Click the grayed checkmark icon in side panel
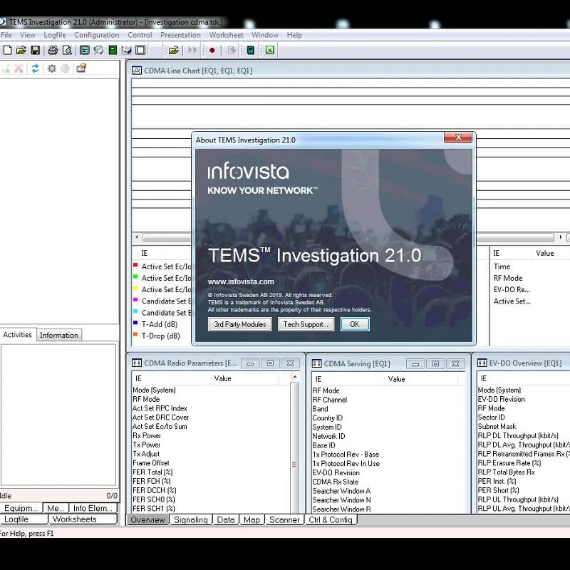Image resolution: width=570 pixels, height=570 pixels. 6,68
